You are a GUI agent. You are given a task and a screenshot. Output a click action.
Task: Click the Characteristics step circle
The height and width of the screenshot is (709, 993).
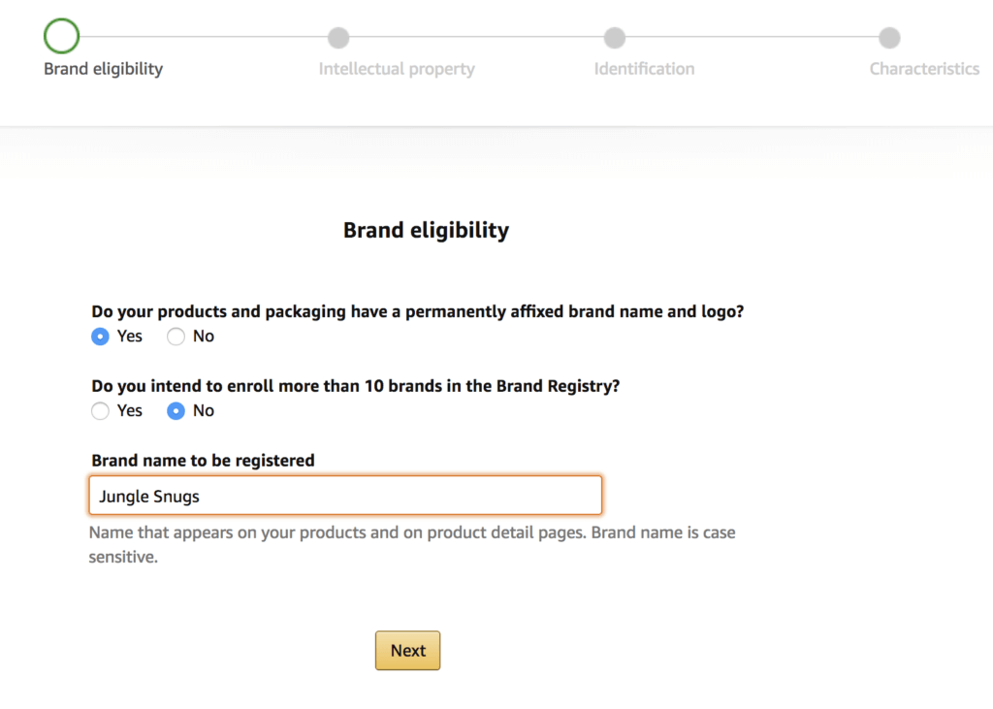click(890, 38)
